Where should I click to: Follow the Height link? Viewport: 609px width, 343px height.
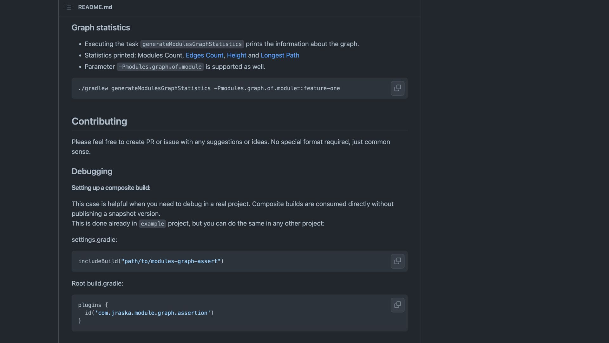click(236, 55)
